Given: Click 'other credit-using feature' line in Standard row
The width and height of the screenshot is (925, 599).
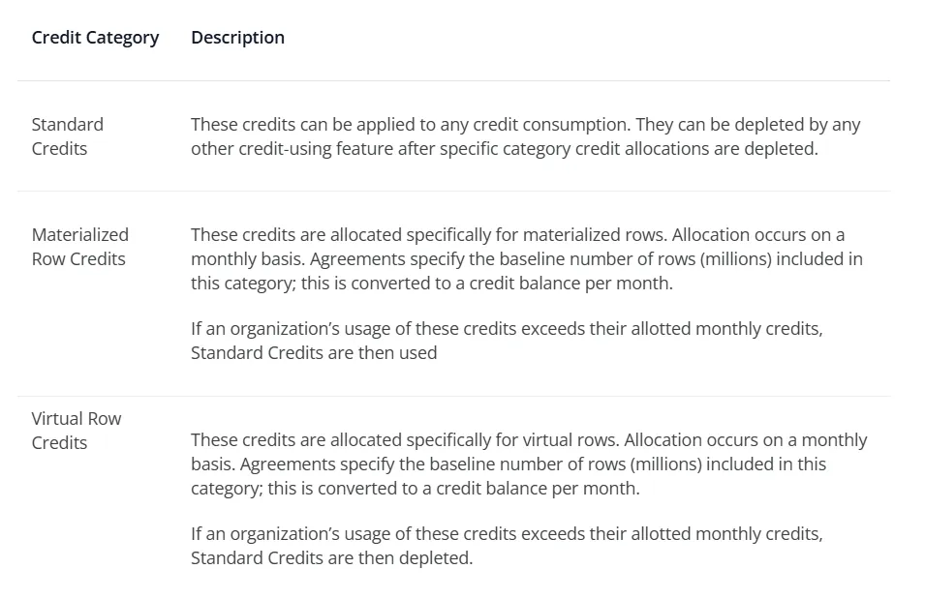Looking at the screenshot, I should [x=505, y=149].
